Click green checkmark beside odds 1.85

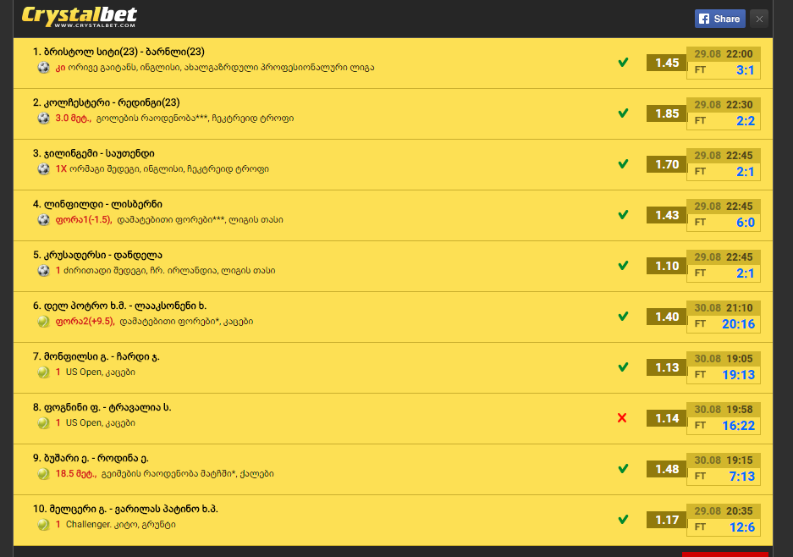(623, 113)
